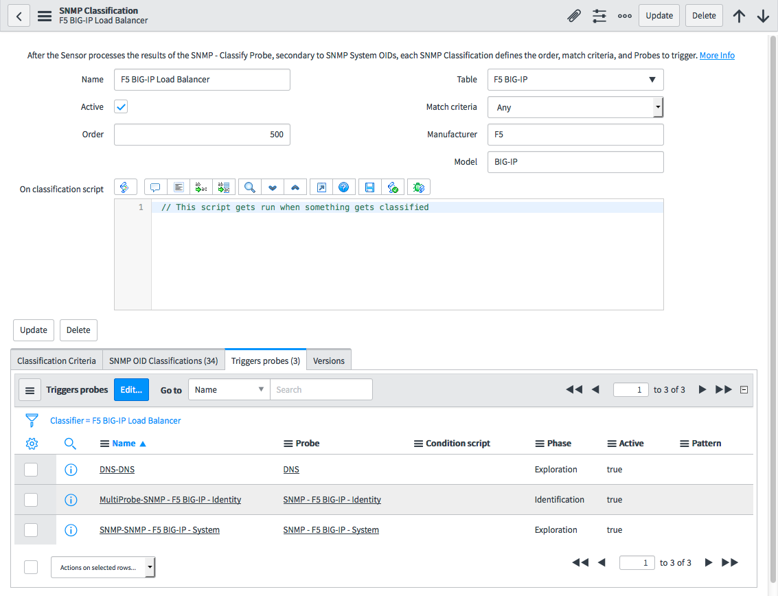Click the blue filter funnel icon
Screen dimensions: 778x596
pos(32,420)
